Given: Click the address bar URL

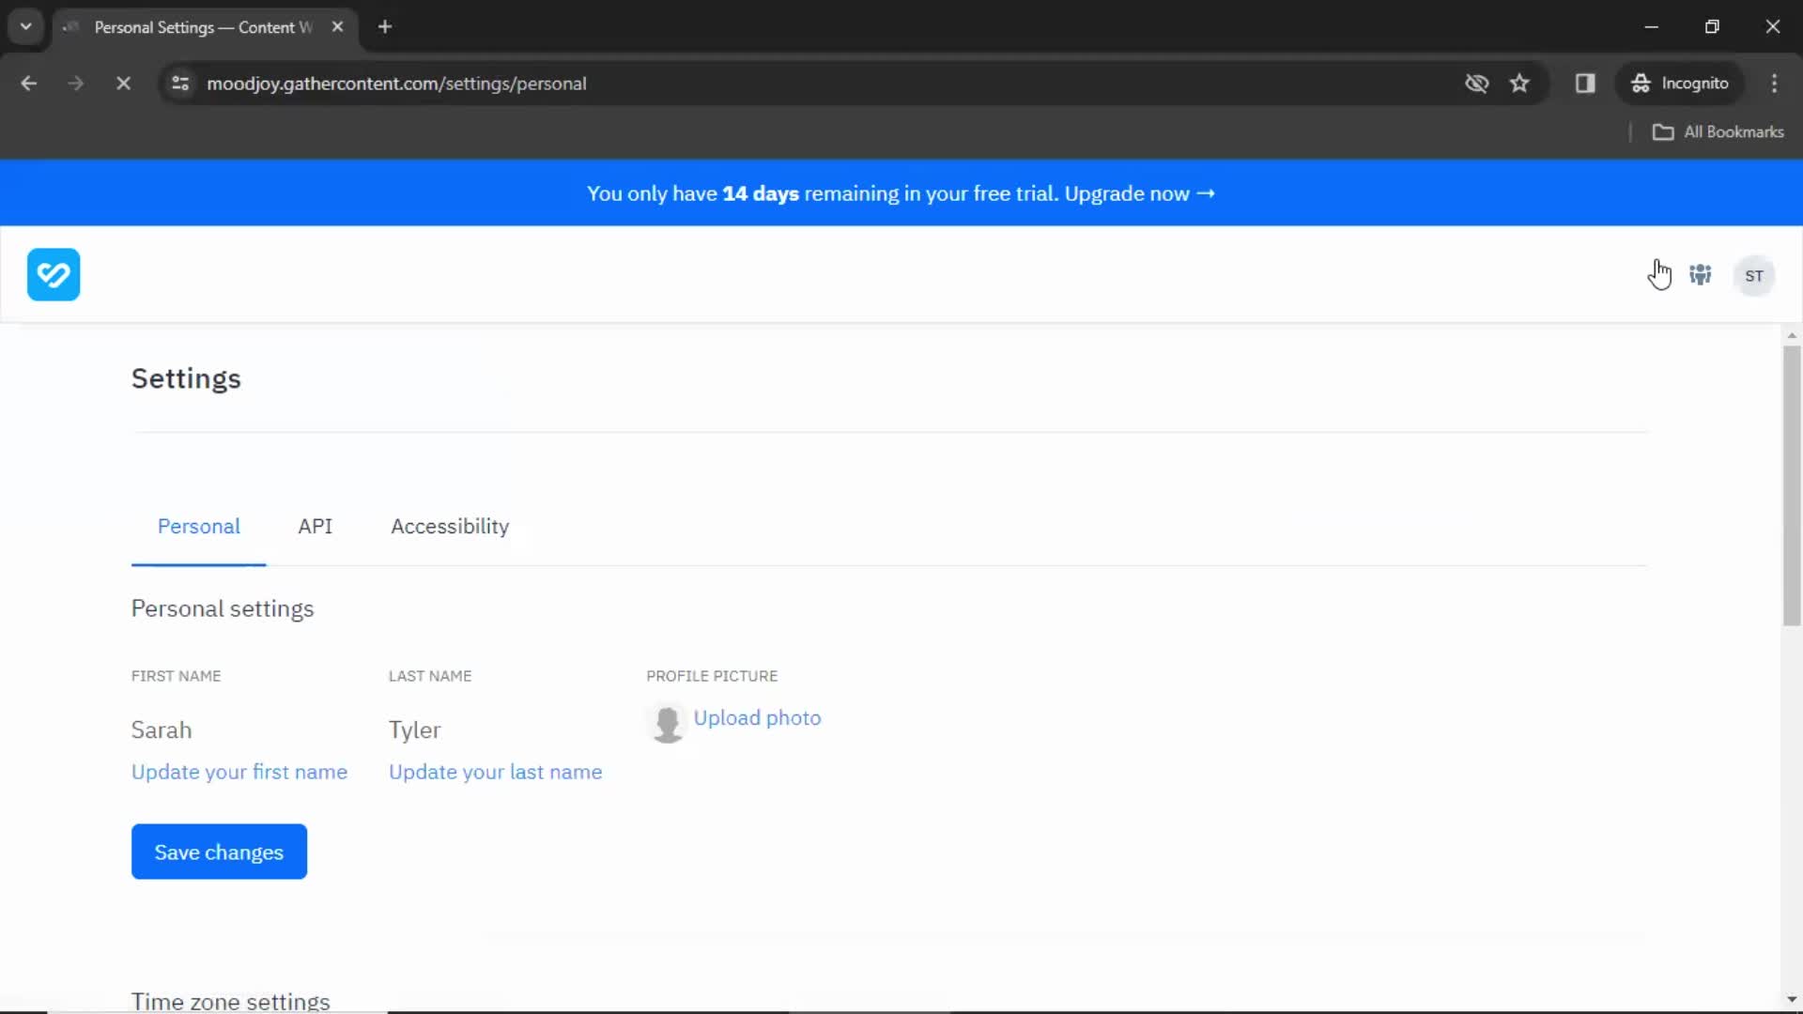Looking at the screenshot, I should click(396, 84).
